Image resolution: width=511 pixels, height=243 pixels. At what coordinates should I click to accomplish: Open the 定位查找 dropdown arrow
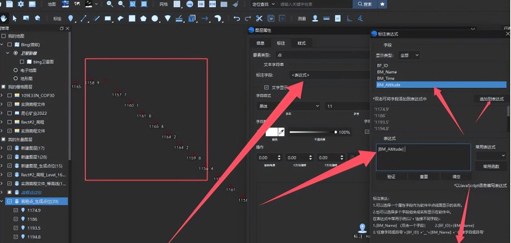coord(273,4)
